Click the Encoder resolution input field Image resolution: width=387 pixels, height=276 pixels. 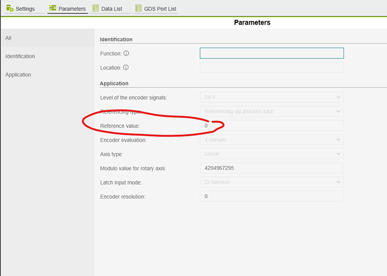click(x=271, y=196)
